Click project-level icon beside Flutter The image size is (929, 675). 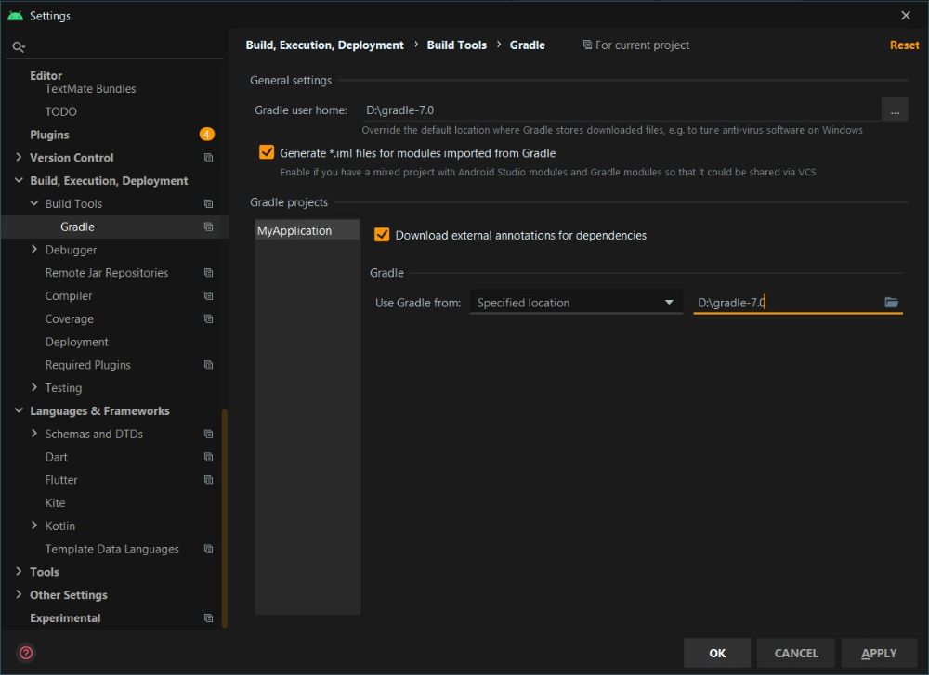pos(208,480)
